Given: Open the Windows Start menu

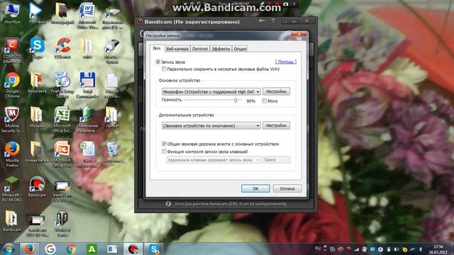Looking at the screenshot, I should click(9, 249).
